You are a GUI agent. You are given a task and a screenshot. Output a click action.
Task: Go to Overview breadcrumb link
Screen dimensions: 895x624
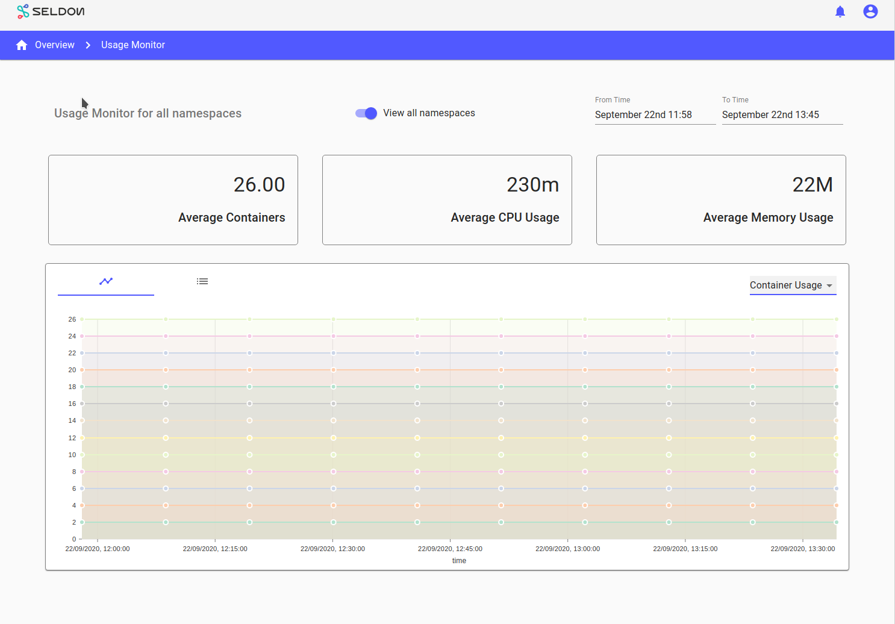tap(55, 45)
